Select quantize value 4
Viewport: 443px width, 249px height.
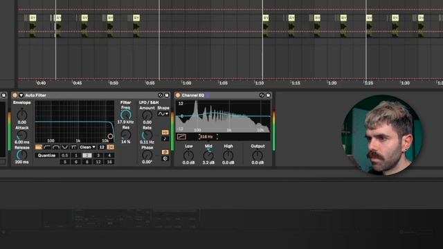click(109, 155)
